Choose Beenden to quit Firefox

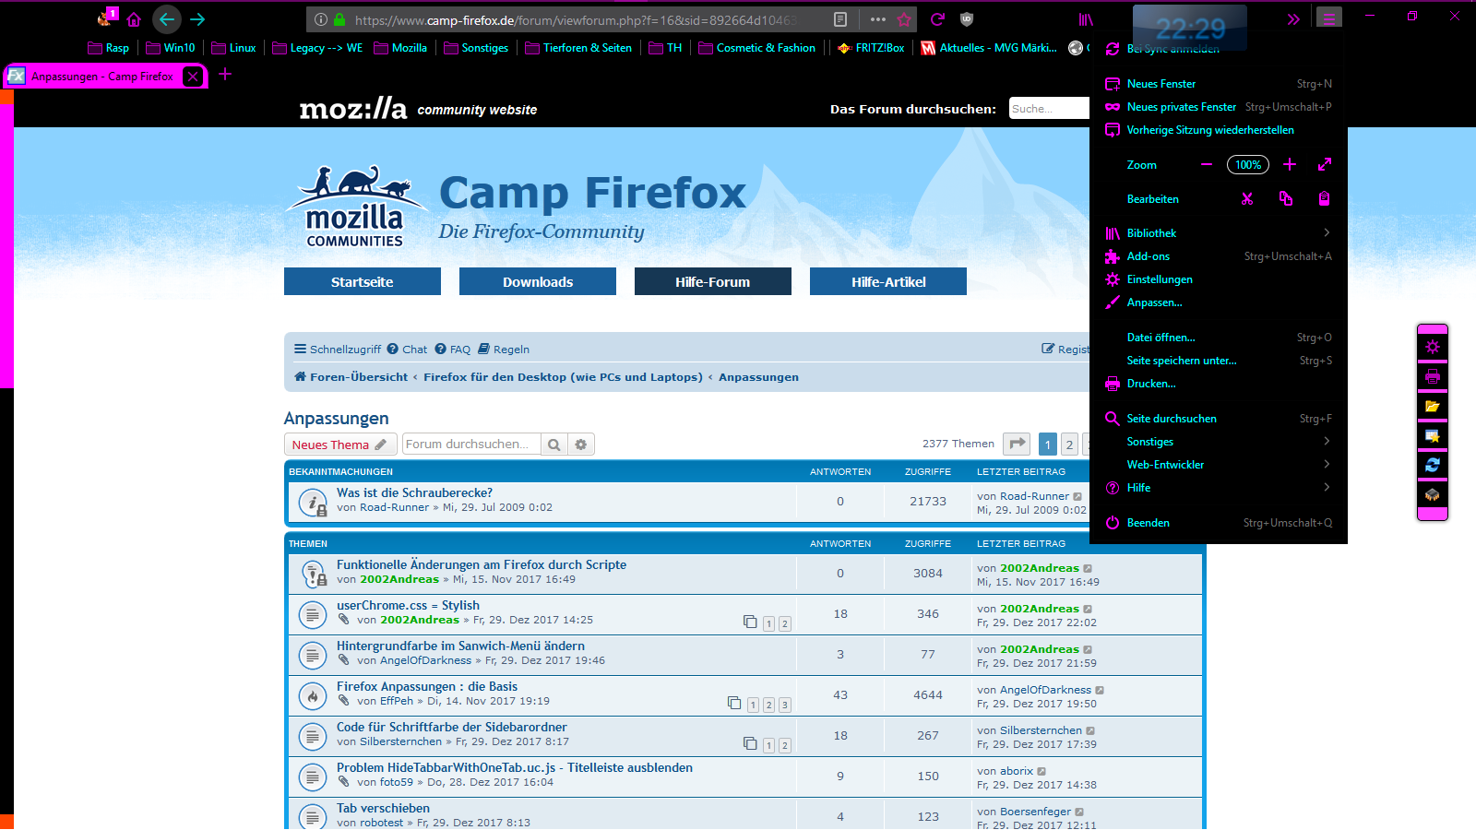(x=1219, y=523)
